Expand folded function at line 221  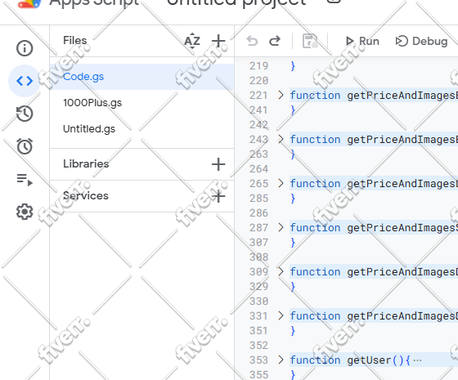(281, 95)
